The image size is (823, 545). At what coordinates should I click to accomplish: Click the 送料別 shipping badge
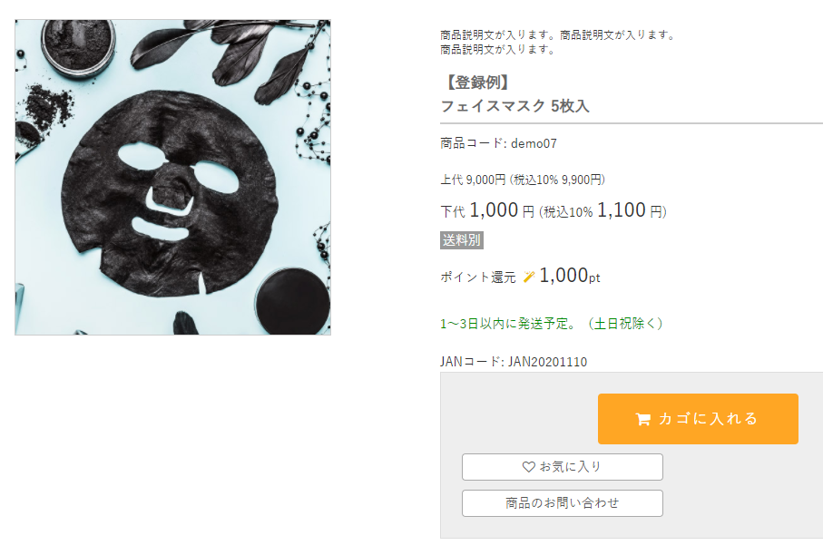coord(461,240)
